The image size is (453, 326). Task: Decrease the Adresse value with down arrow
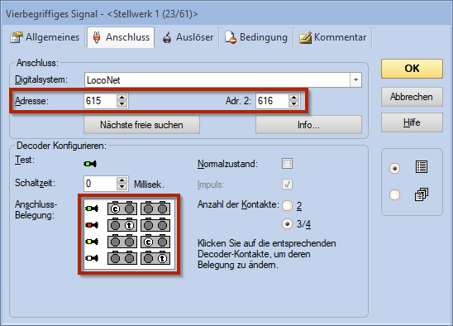[x=122, y=104]
